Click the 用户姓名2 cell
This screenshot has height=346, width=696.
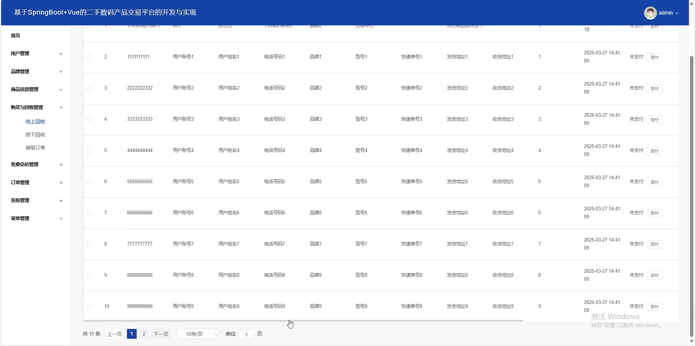click(x=229, y=88)
